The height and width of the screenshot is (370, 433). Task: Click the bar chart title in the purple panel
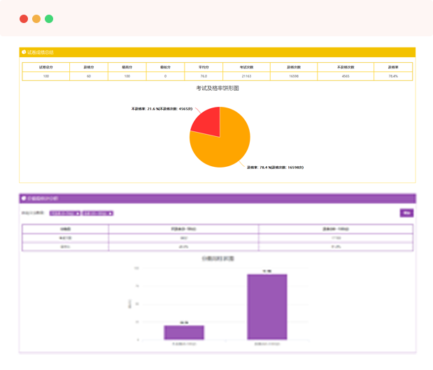(x=218, y=258)
